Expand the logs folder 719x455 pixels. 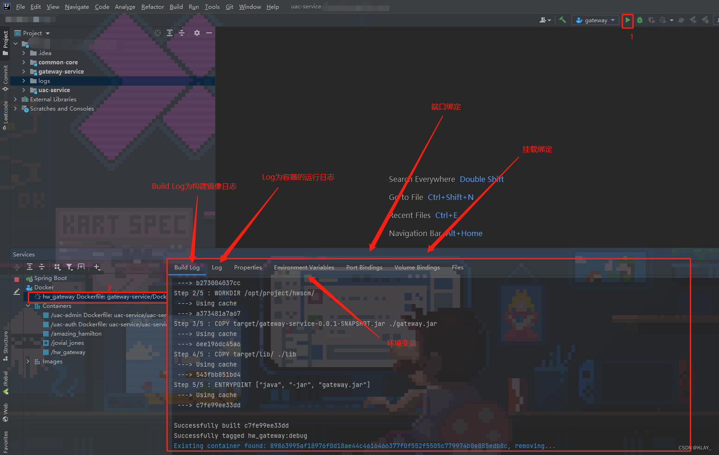(x=24, y=81)
